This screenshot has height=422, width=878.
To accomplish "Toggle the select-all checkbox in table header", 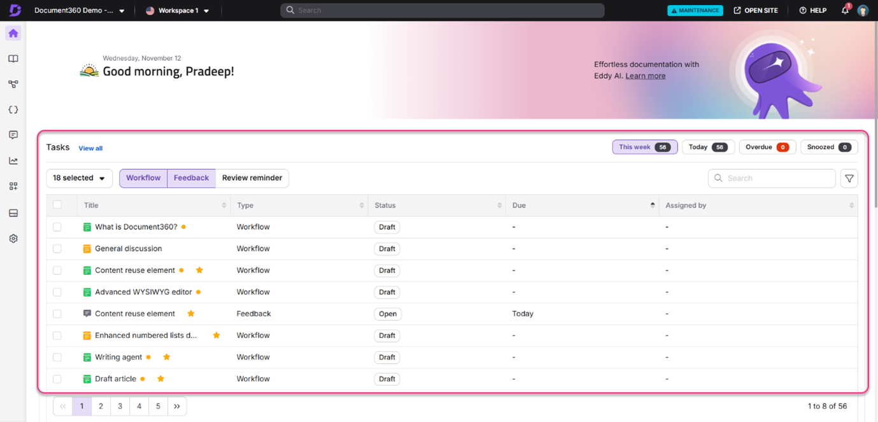I will [57, 205].
